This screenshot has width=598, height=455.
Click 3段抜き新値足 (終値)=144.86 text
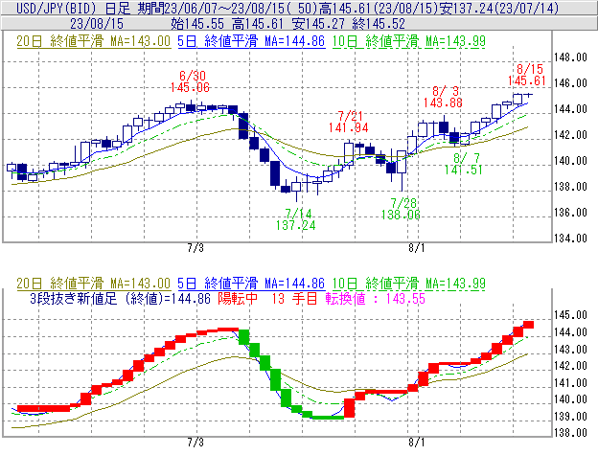(120, 299)
